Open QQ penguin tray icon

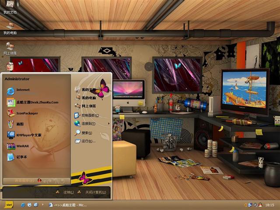[x=260, y=205]
